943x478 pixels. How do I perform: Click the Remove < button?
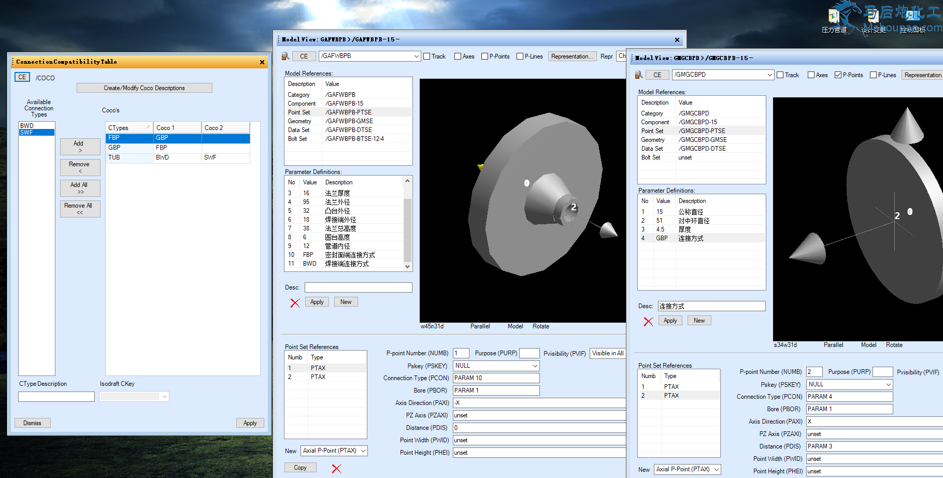click(80, 167)
